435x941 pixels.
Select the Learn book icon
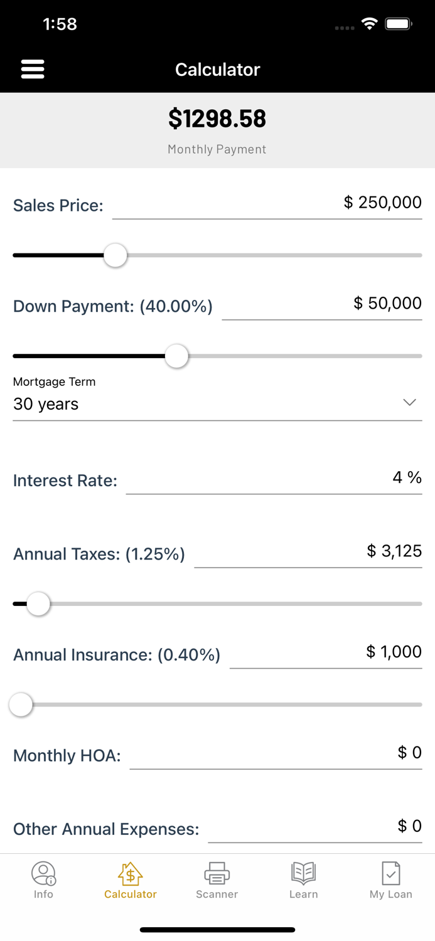pos(303,873)
